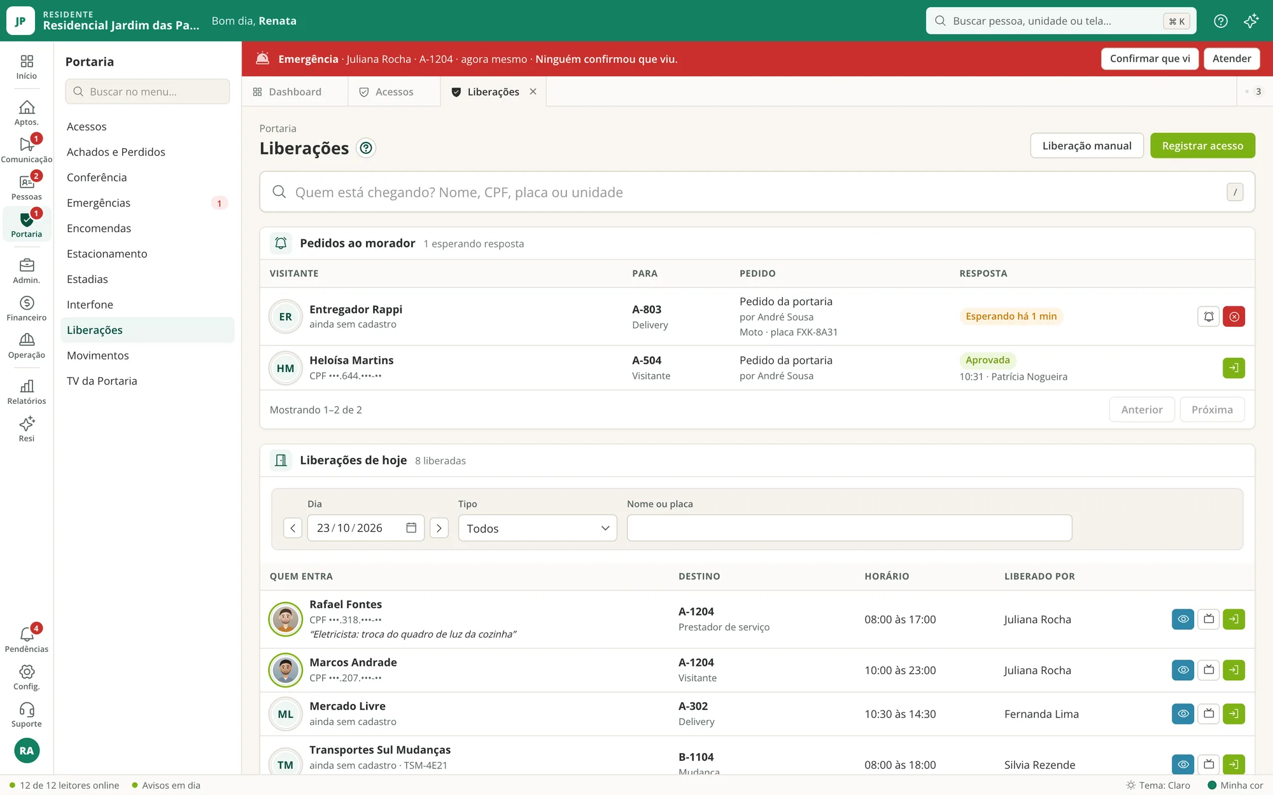View Mercado Livre liberation details
This screenshot has height=795, width=1273.
click(x=1183, y=714)
